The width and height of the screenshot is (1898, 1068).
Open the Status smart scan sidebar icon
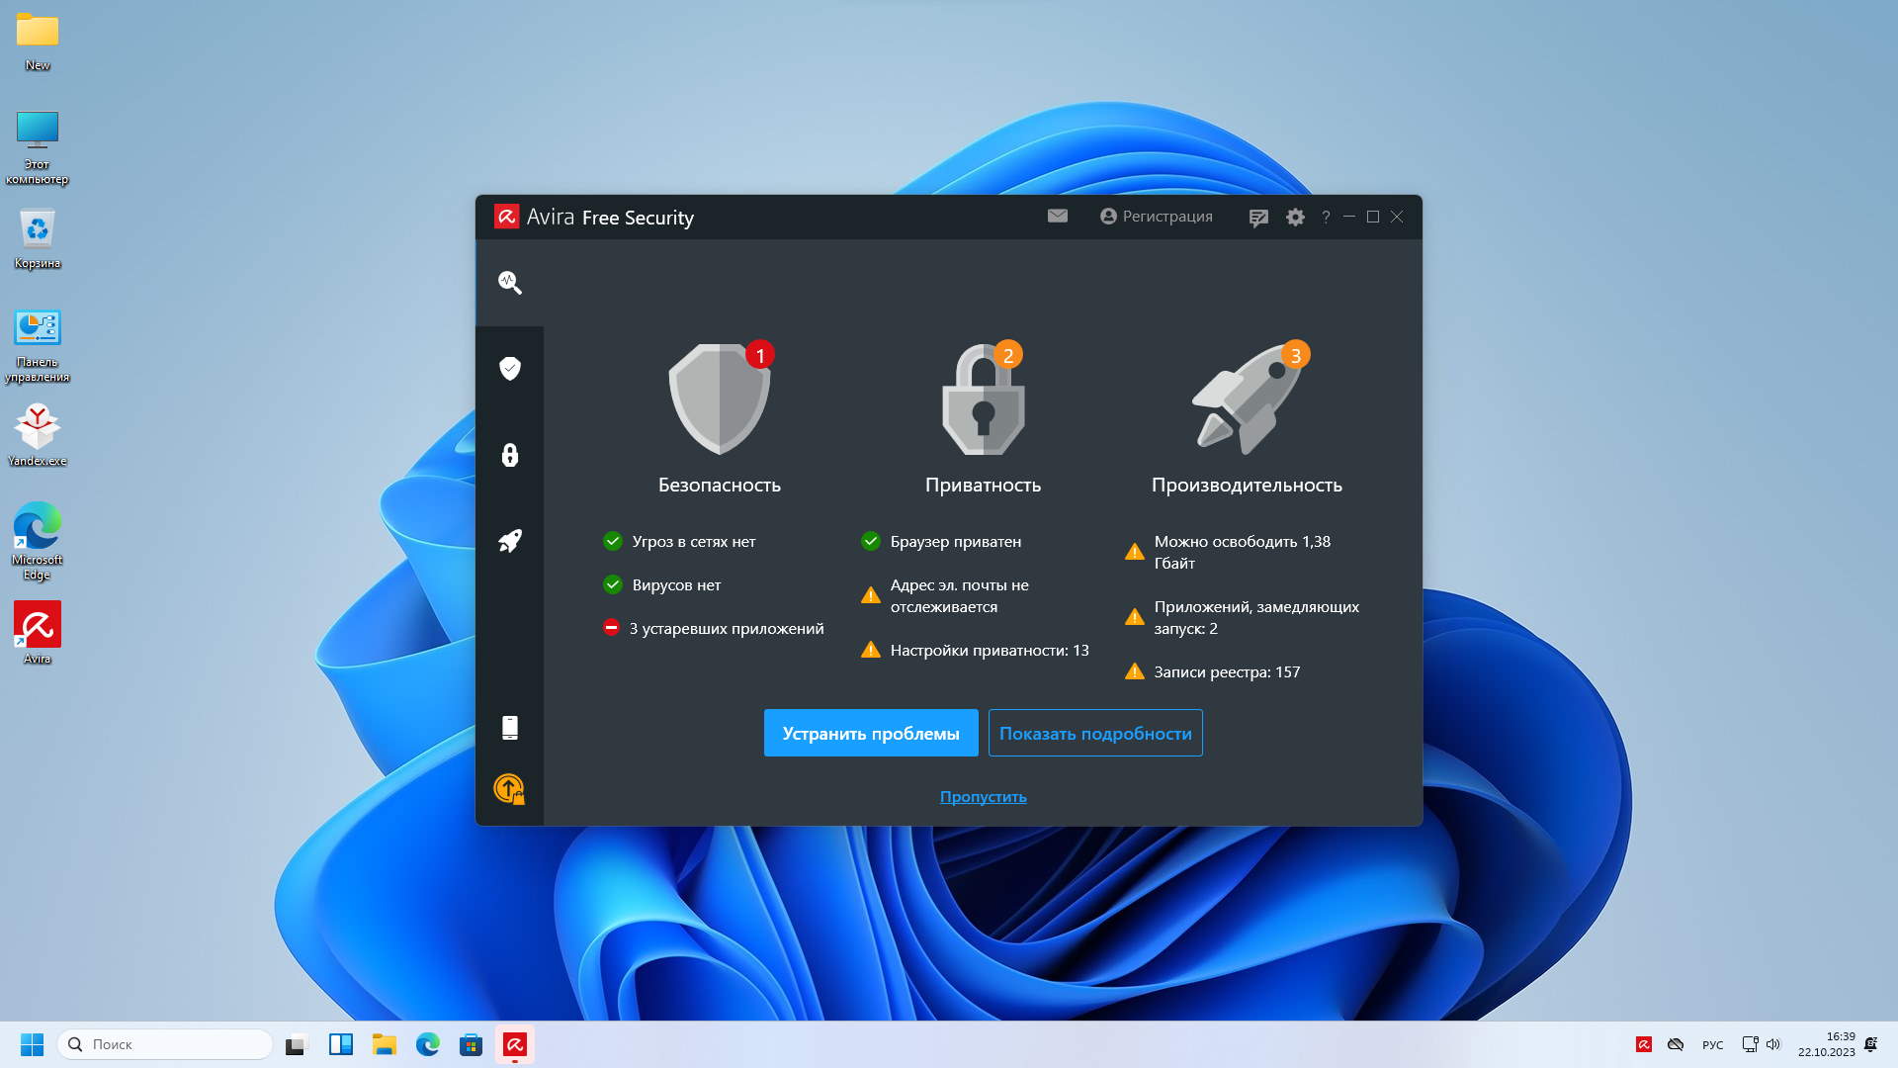point(509,283)
